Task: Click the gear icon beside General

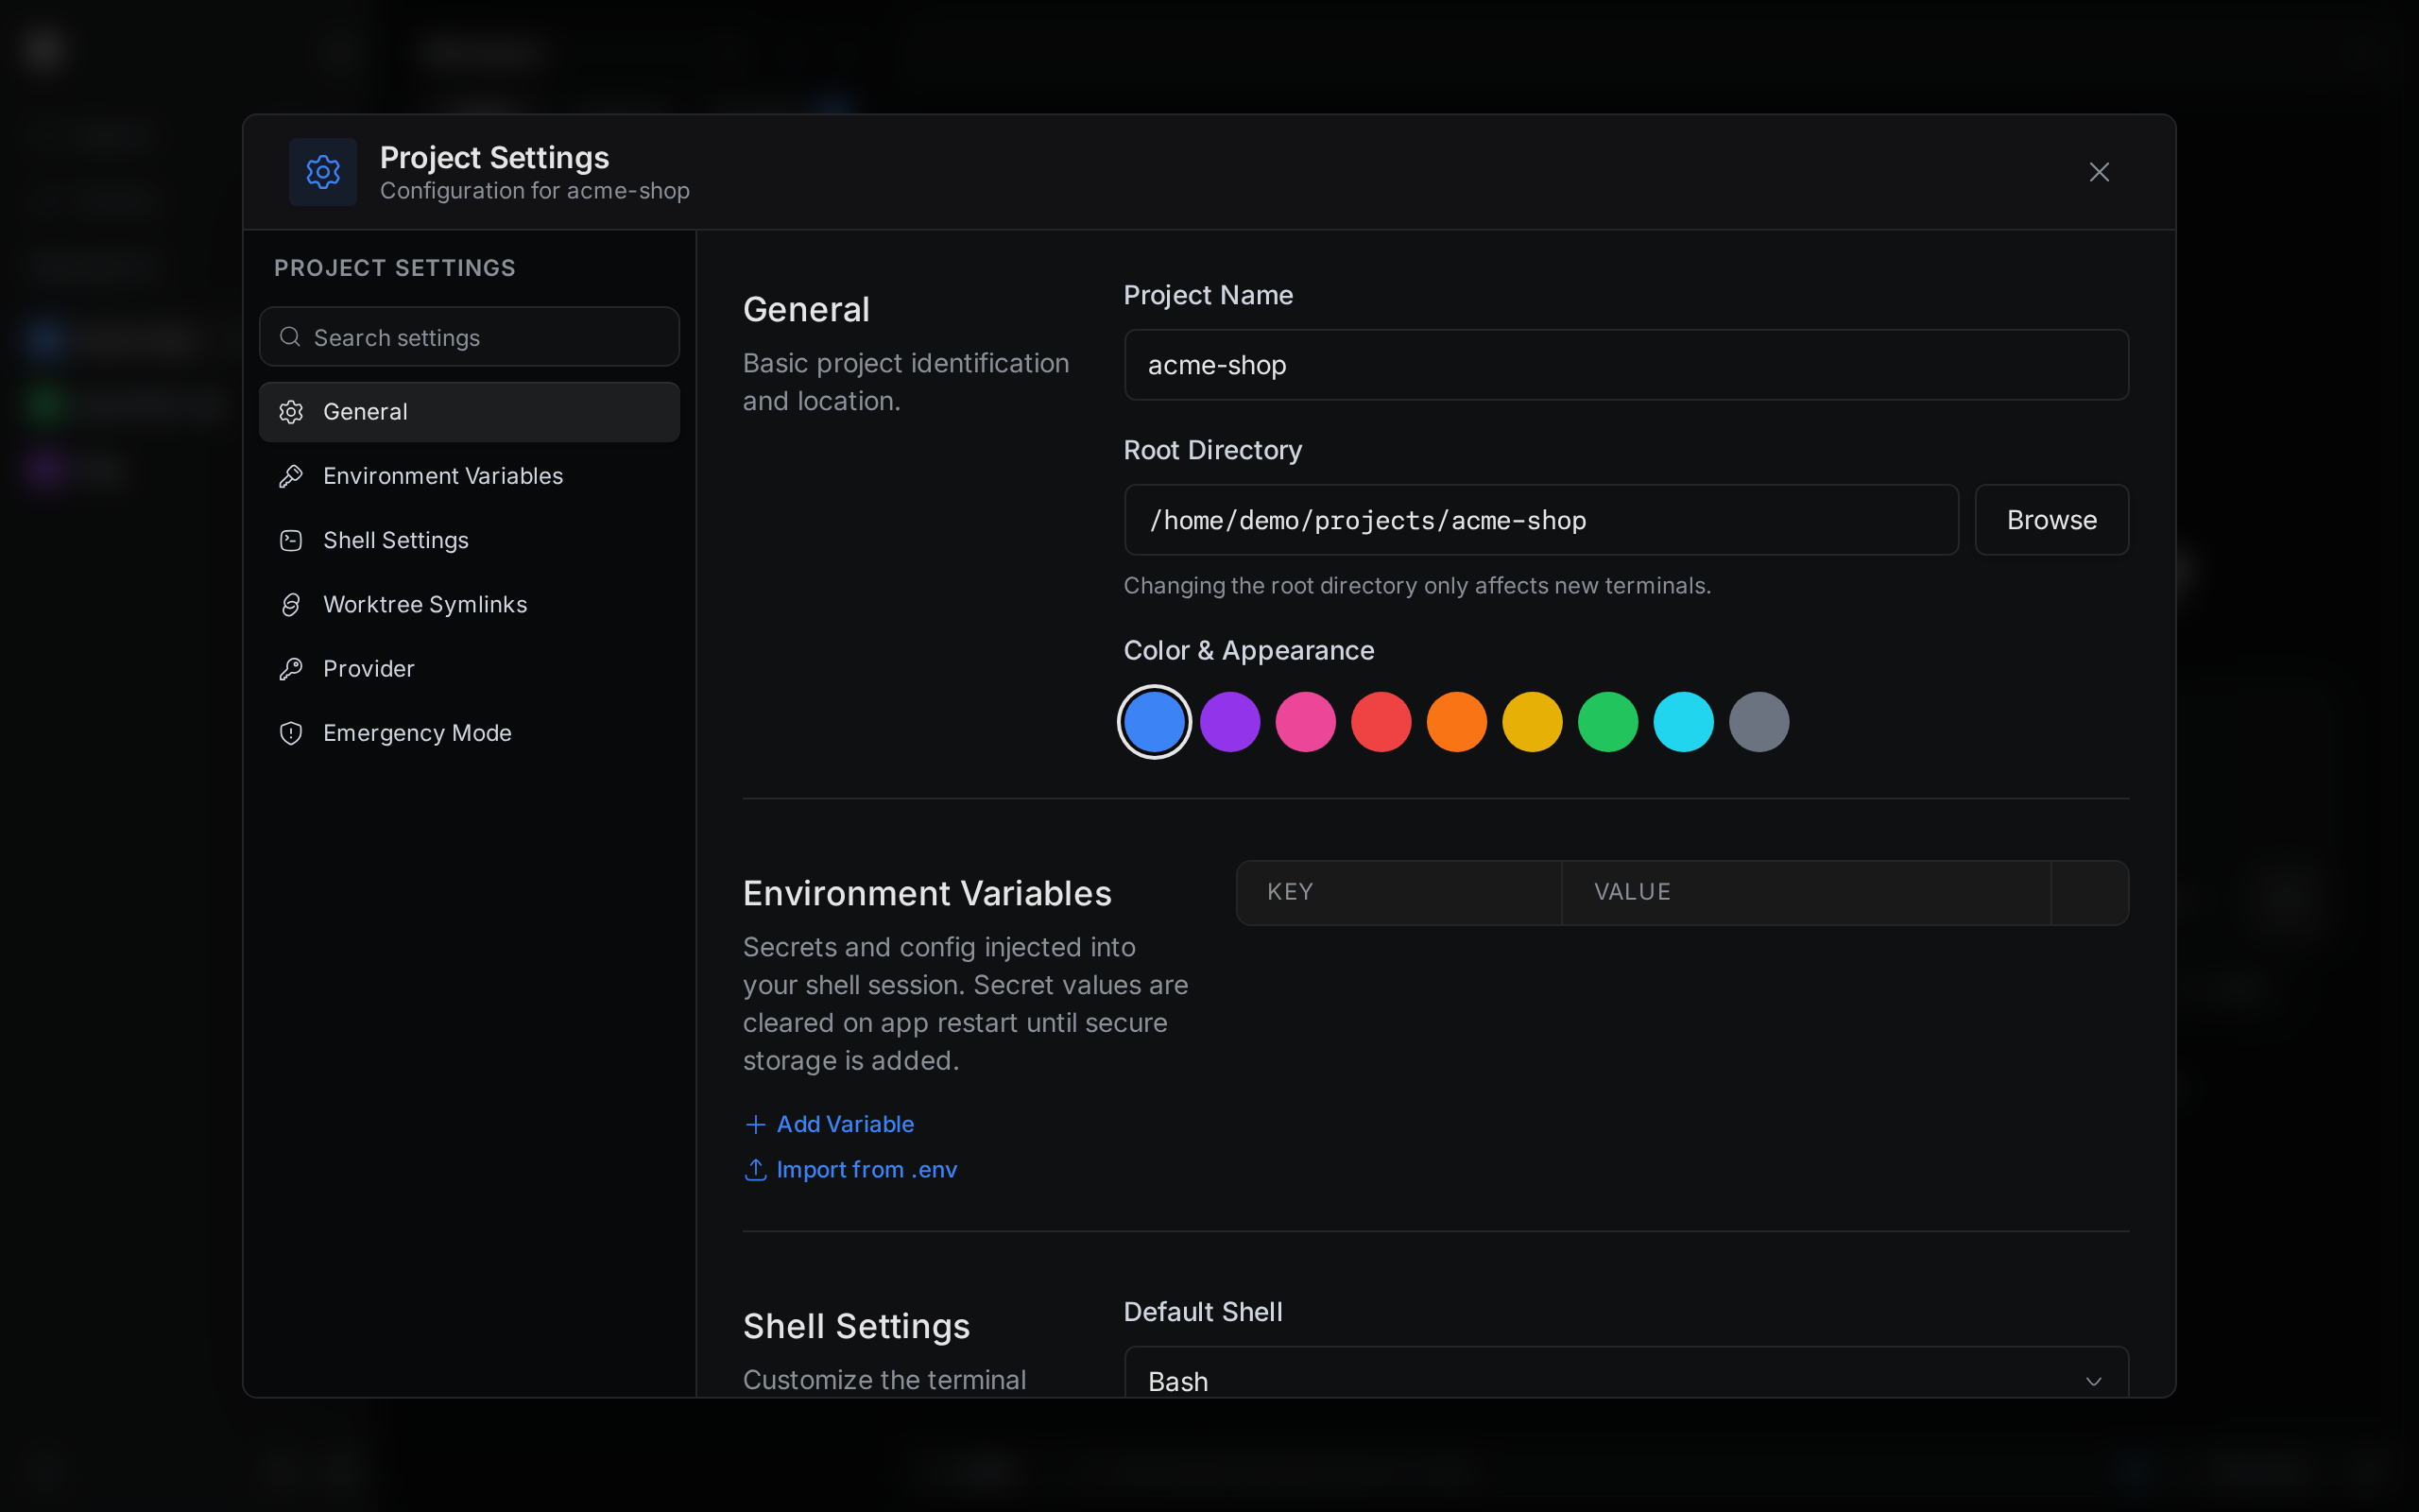Action: (x=291, y=412)
